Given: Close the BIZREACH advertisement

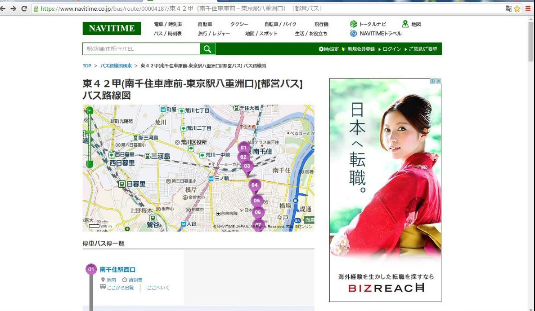Looking at the screenshot, I should (x=438, y=81).
